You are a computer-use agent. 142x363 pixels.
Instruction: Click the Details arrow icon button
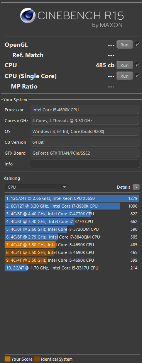(136, 187)
